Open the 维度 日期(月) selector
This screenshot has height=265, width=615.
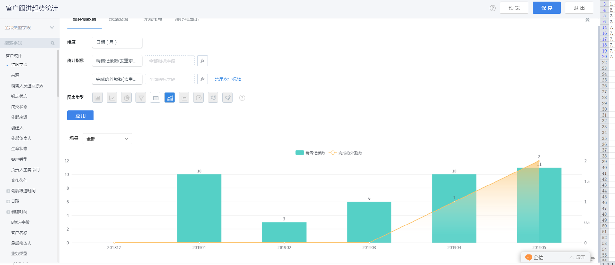[117, 42]
